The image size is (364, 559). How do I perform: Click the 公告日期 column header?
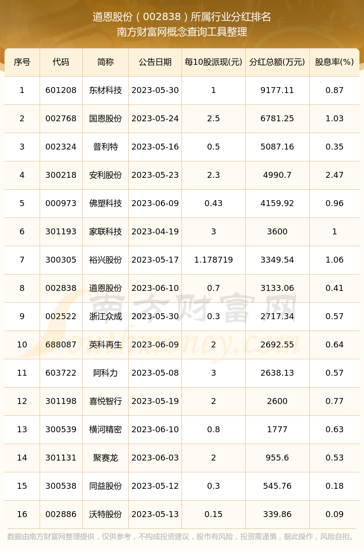155,62
